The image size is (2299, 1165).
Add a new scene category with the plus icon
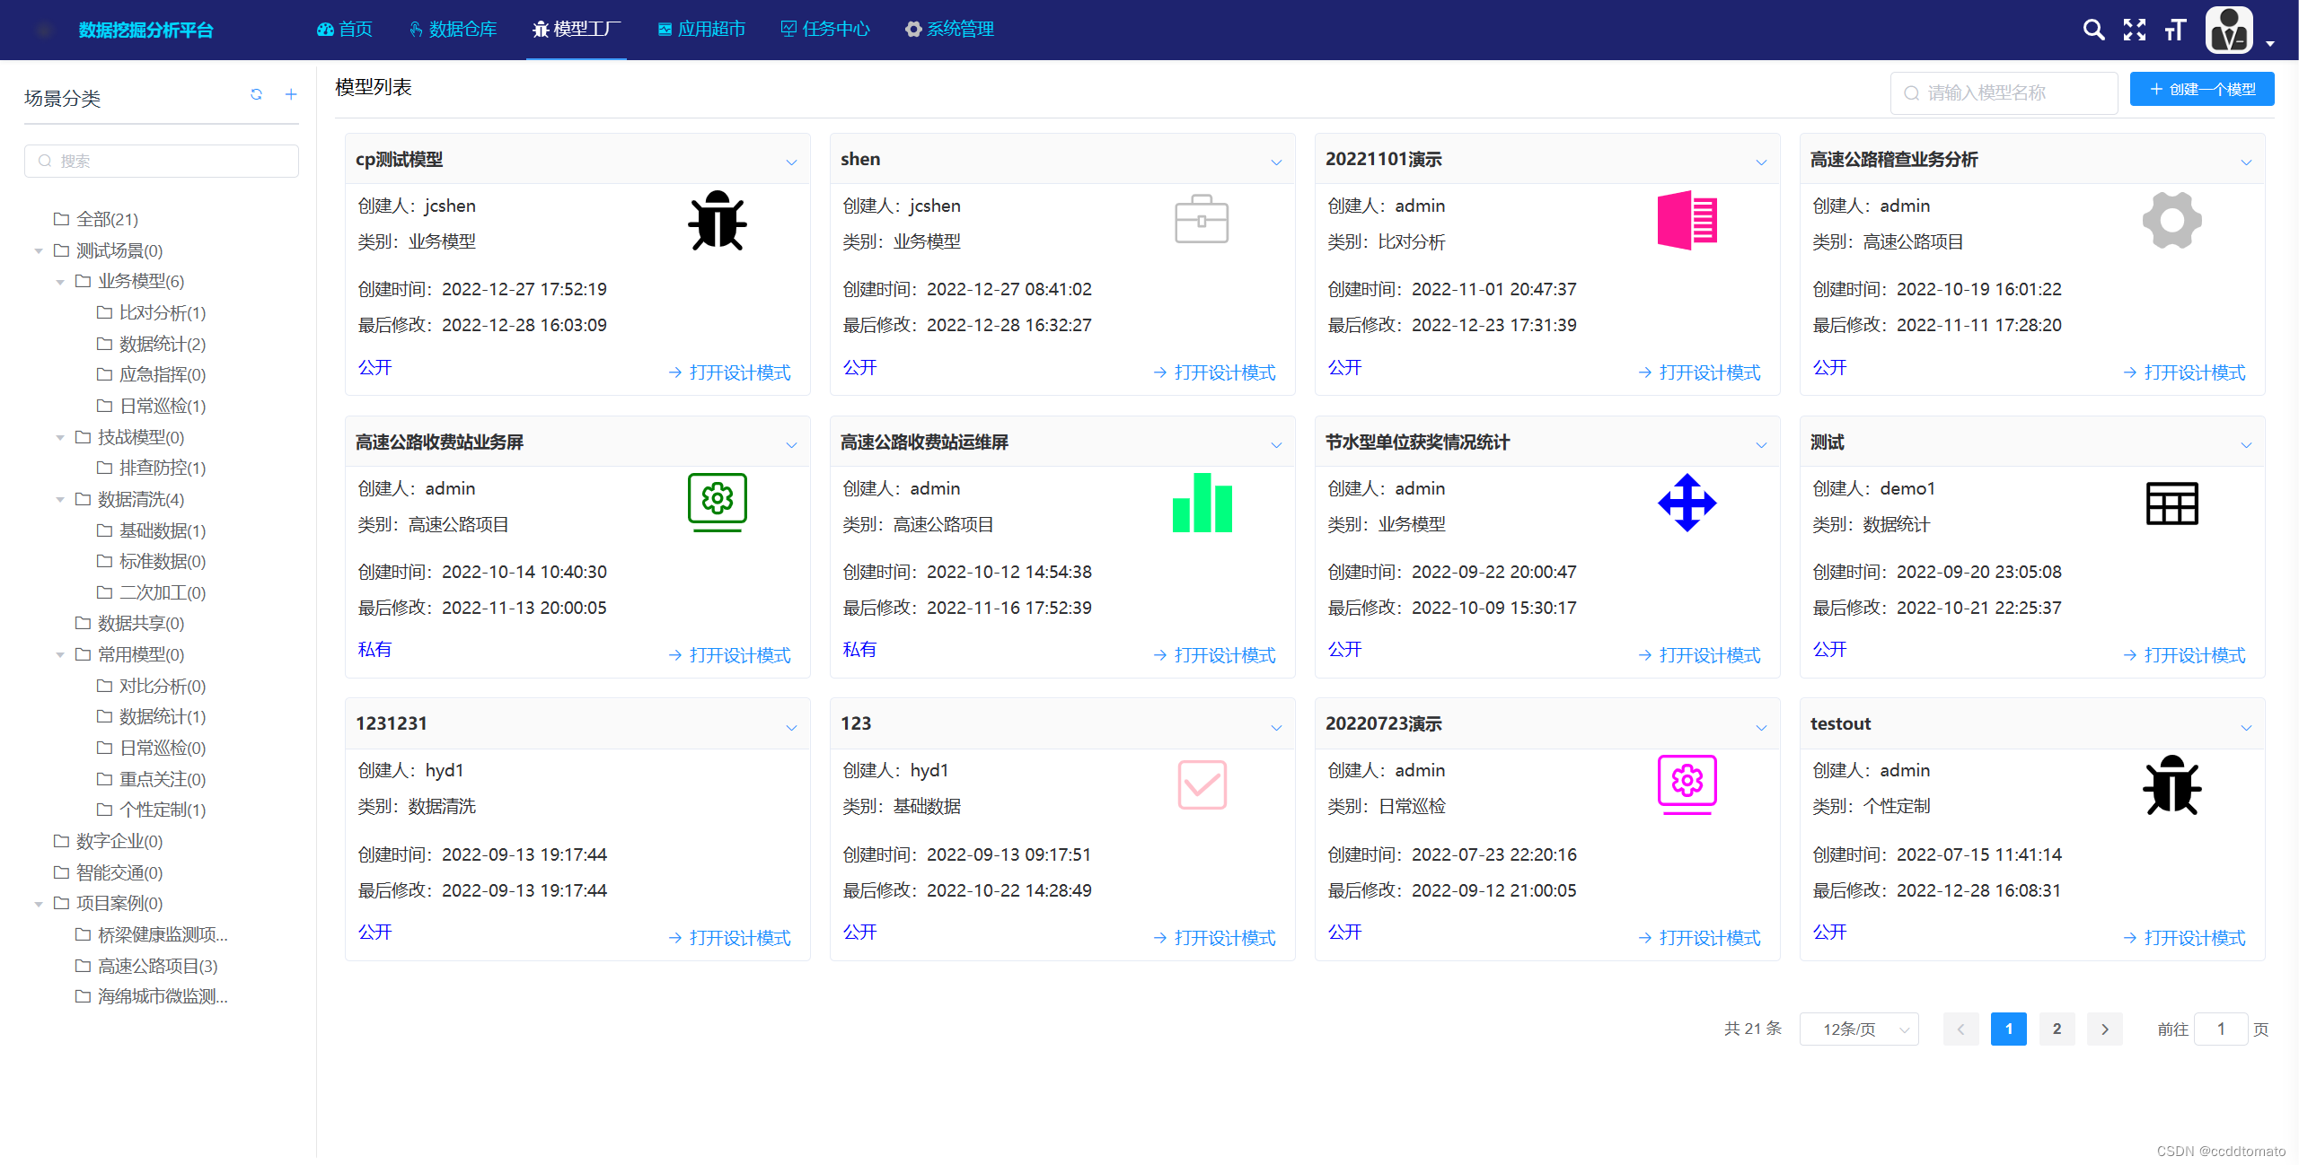point(291,94)
